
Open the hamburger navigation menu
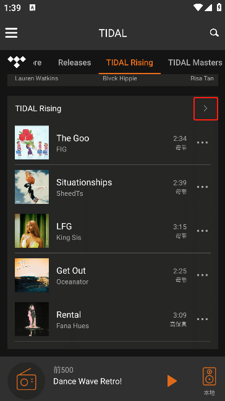point(11,33)
